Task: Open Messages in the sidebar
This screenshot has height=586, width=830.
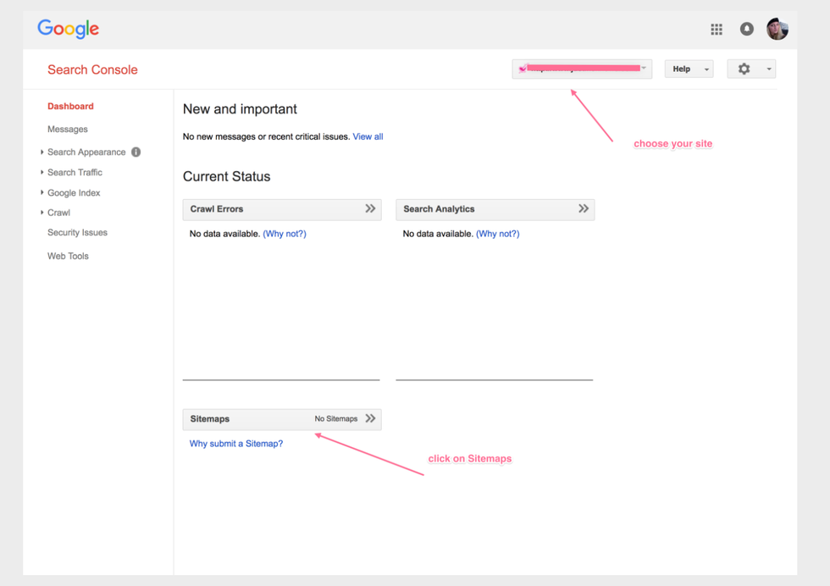Action: 67,130
